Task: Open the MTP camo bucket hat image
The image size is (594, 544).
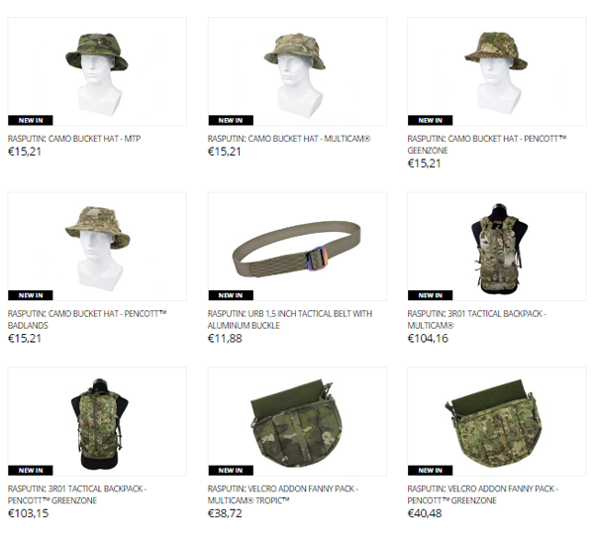Action: pyautogui.click(x=97, y=71)
